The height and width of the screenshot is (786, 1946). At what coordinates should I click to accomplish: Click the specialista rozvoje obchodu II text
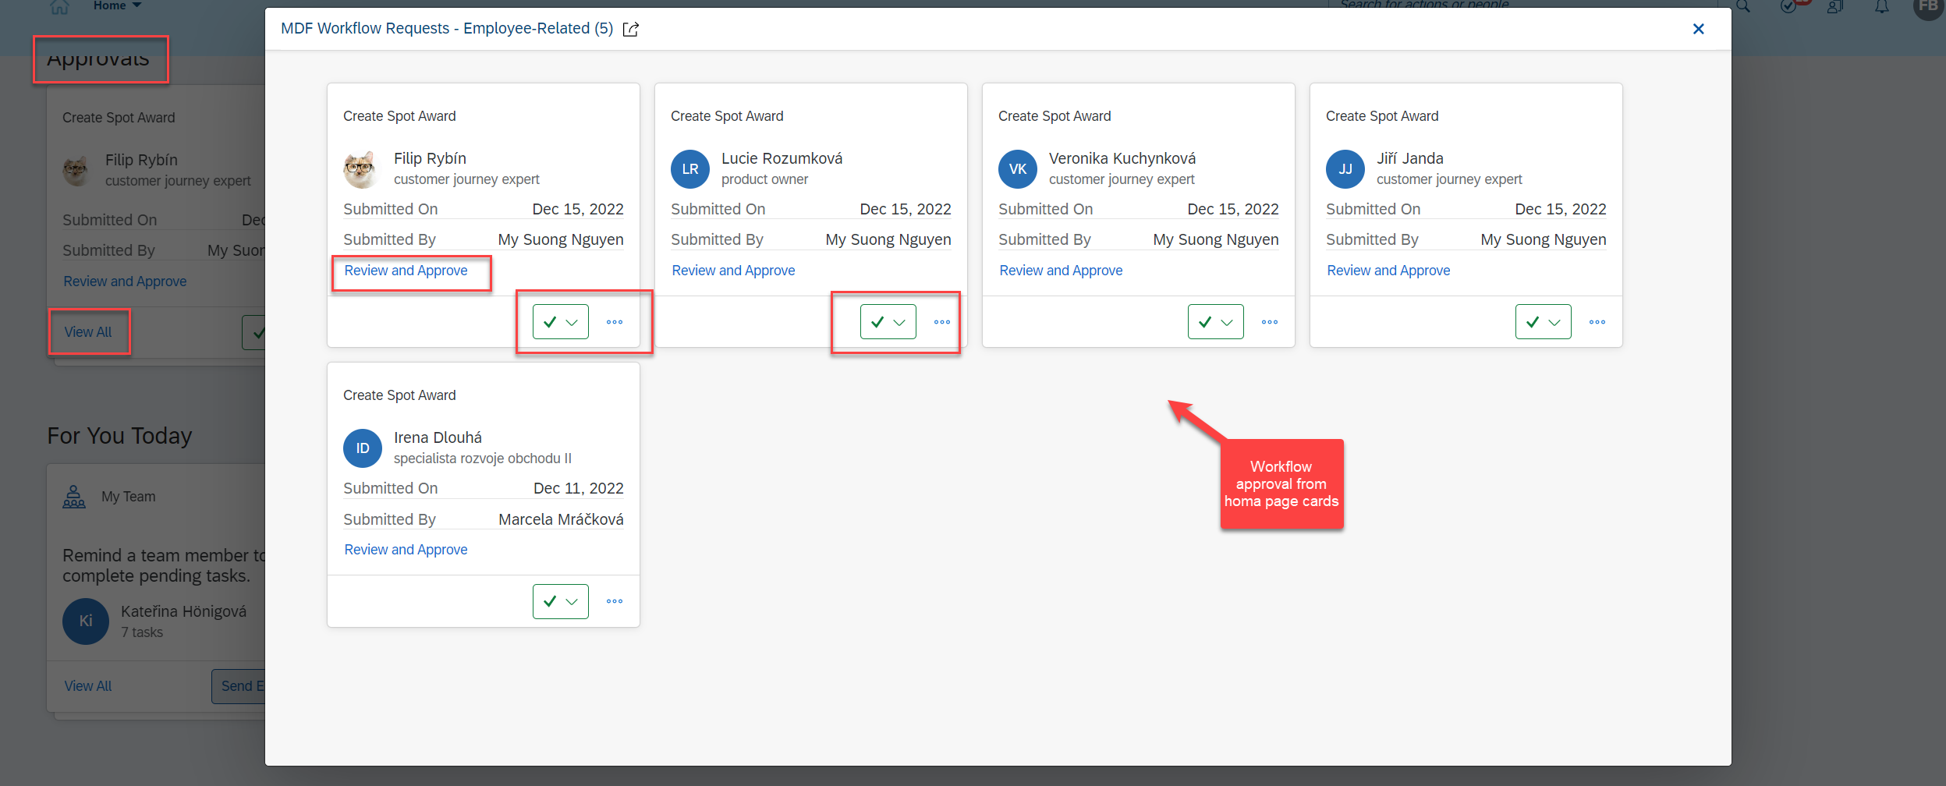(x=483, y=458)
